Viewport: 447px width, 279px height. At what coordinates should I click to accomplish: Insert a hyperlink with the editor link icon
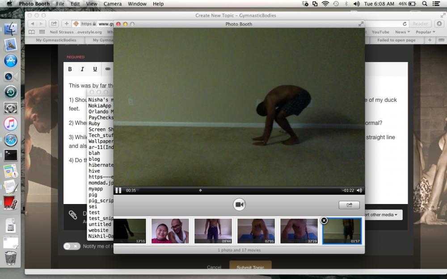click(108, 69)
